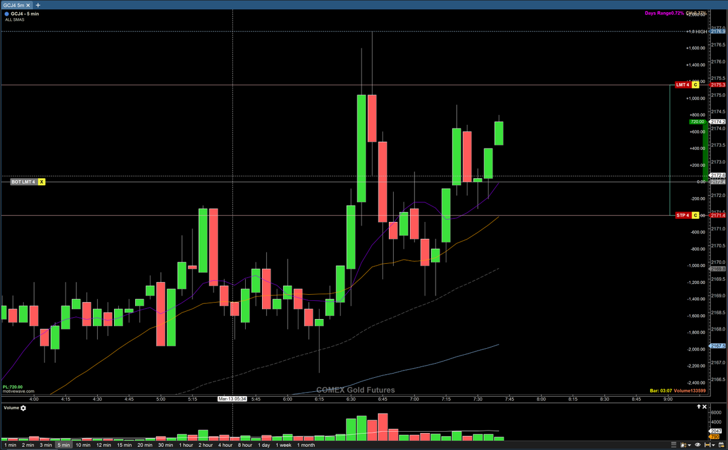Click the 2174.2 last price tag
This screenshot has width=728, height=450.
(717, 122)
